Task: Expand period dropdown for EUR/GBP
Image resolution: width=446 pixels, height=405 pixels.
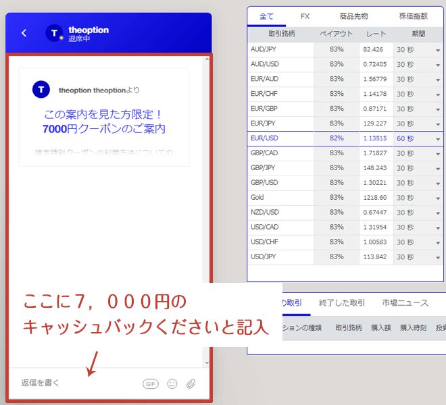Action: tap(438, 110)
